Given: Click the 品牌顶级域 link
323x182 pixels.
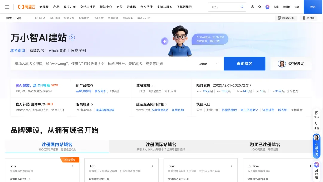Looking at the screenshot, I should 83,91.
